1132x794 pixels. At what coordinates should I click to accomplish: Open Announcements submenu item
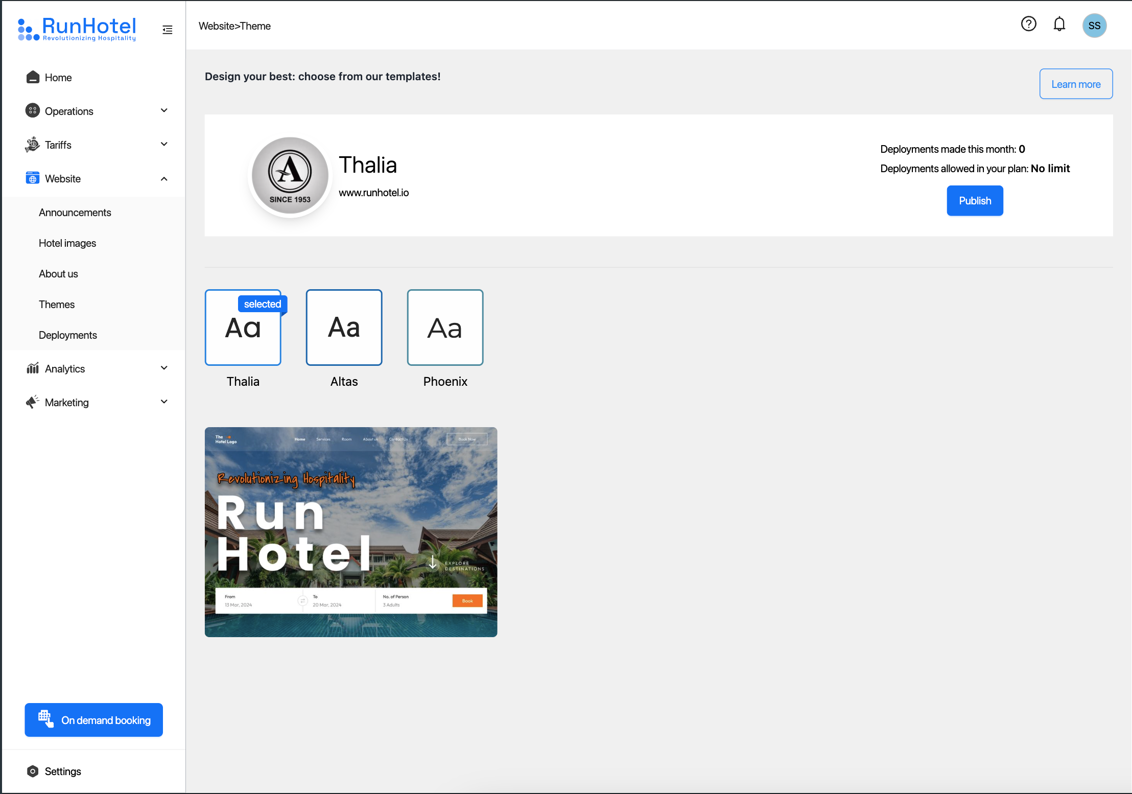pos(75,213)
